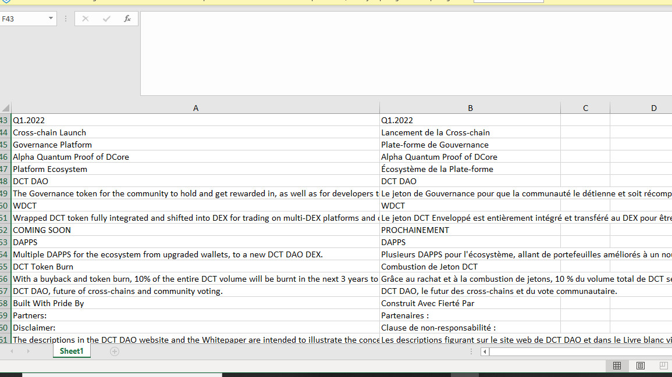Select cell 'Partners:'
Screen dimensions: 672x377
click(x=195, y=315)
